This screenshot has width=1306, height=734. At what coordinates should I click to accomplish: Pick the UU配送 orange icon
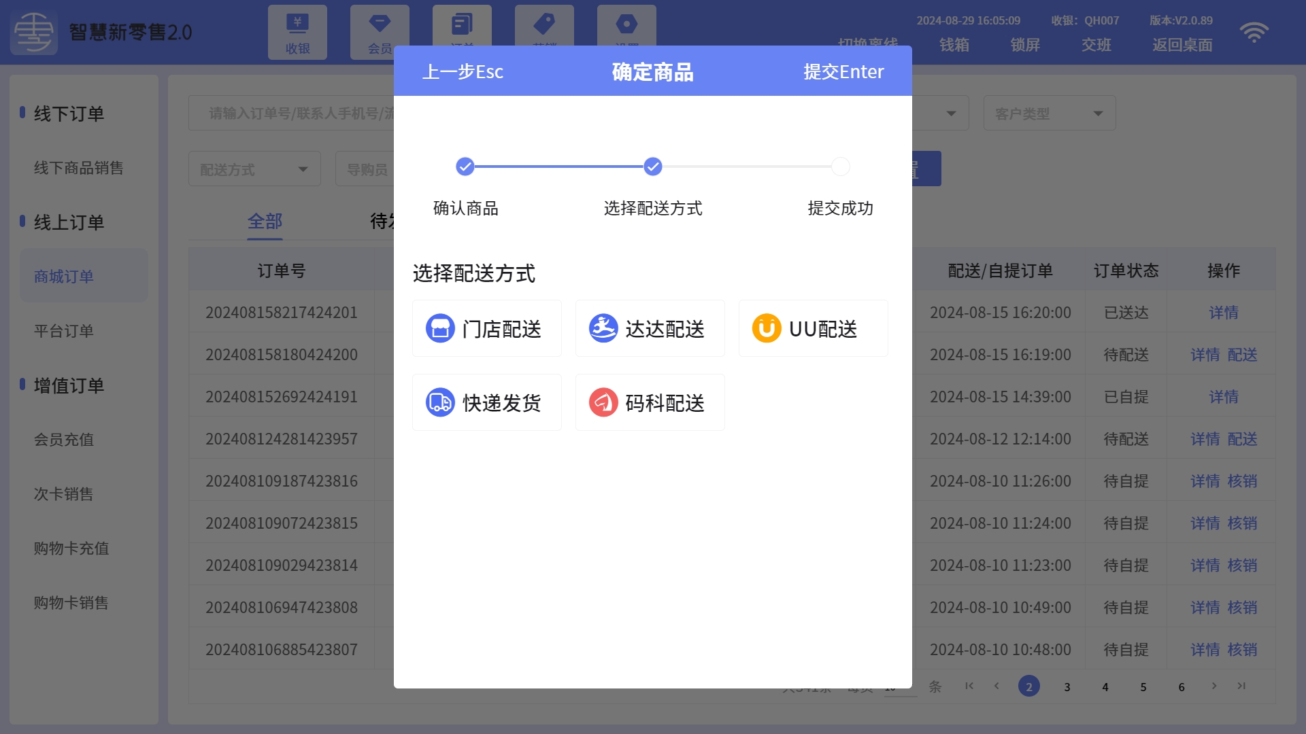[767, 329]
